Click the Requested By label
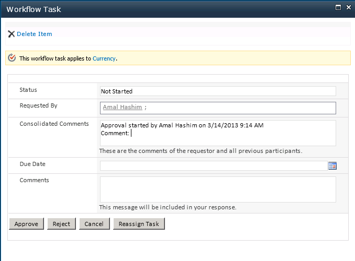 point(39,105)
